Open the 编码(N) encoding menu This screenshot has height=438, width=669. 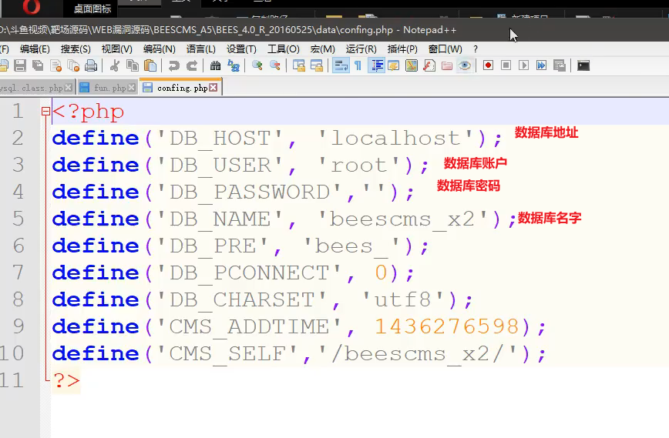pyautogui.click(x=159, y=48)
